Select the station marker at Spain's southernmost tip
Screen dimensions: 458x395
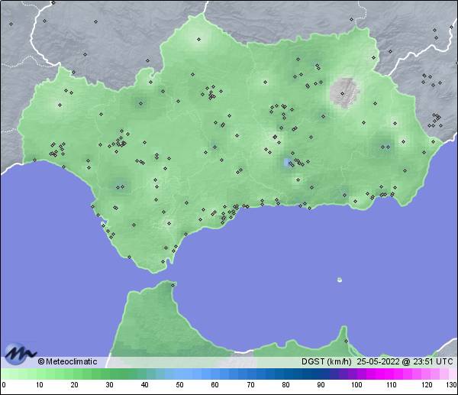tap(162, 263)
